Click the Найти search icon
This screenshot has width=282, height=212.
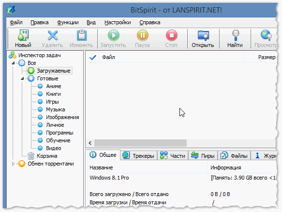tap(236, 35)
